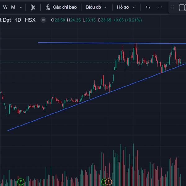Open Các chỉ báo indicators
This screenshot has height=186, width=186.
click(x=61, y=7)
